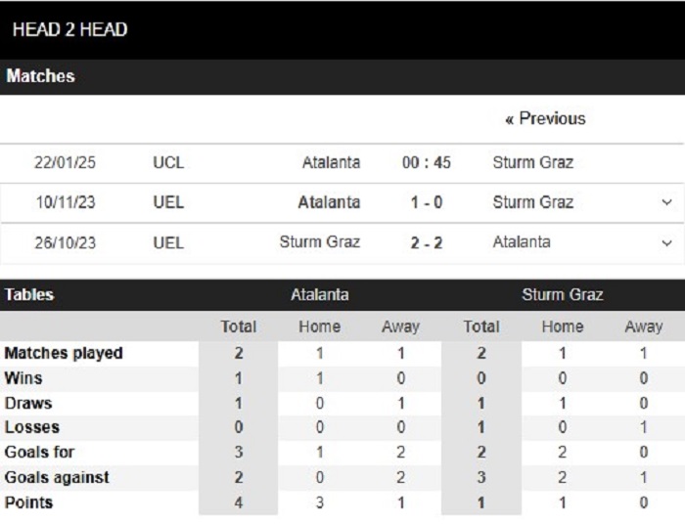Screen dimensions: 685x524
Task: Open the 1 - 0 score result
Action: (427, 202)
